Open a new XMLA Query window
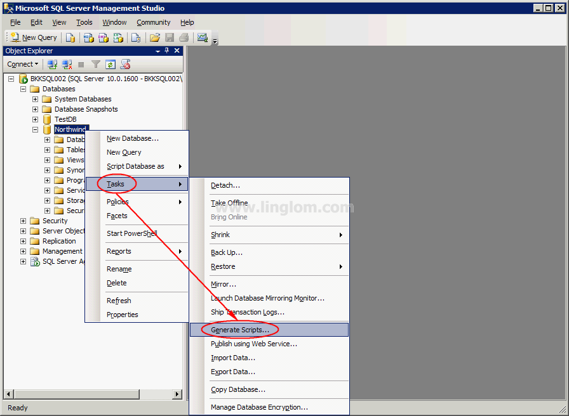569x416 pixels. click(118, 37)
